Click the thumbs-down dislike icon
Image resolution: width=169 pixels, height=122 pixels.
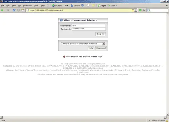tap(83, 6)
